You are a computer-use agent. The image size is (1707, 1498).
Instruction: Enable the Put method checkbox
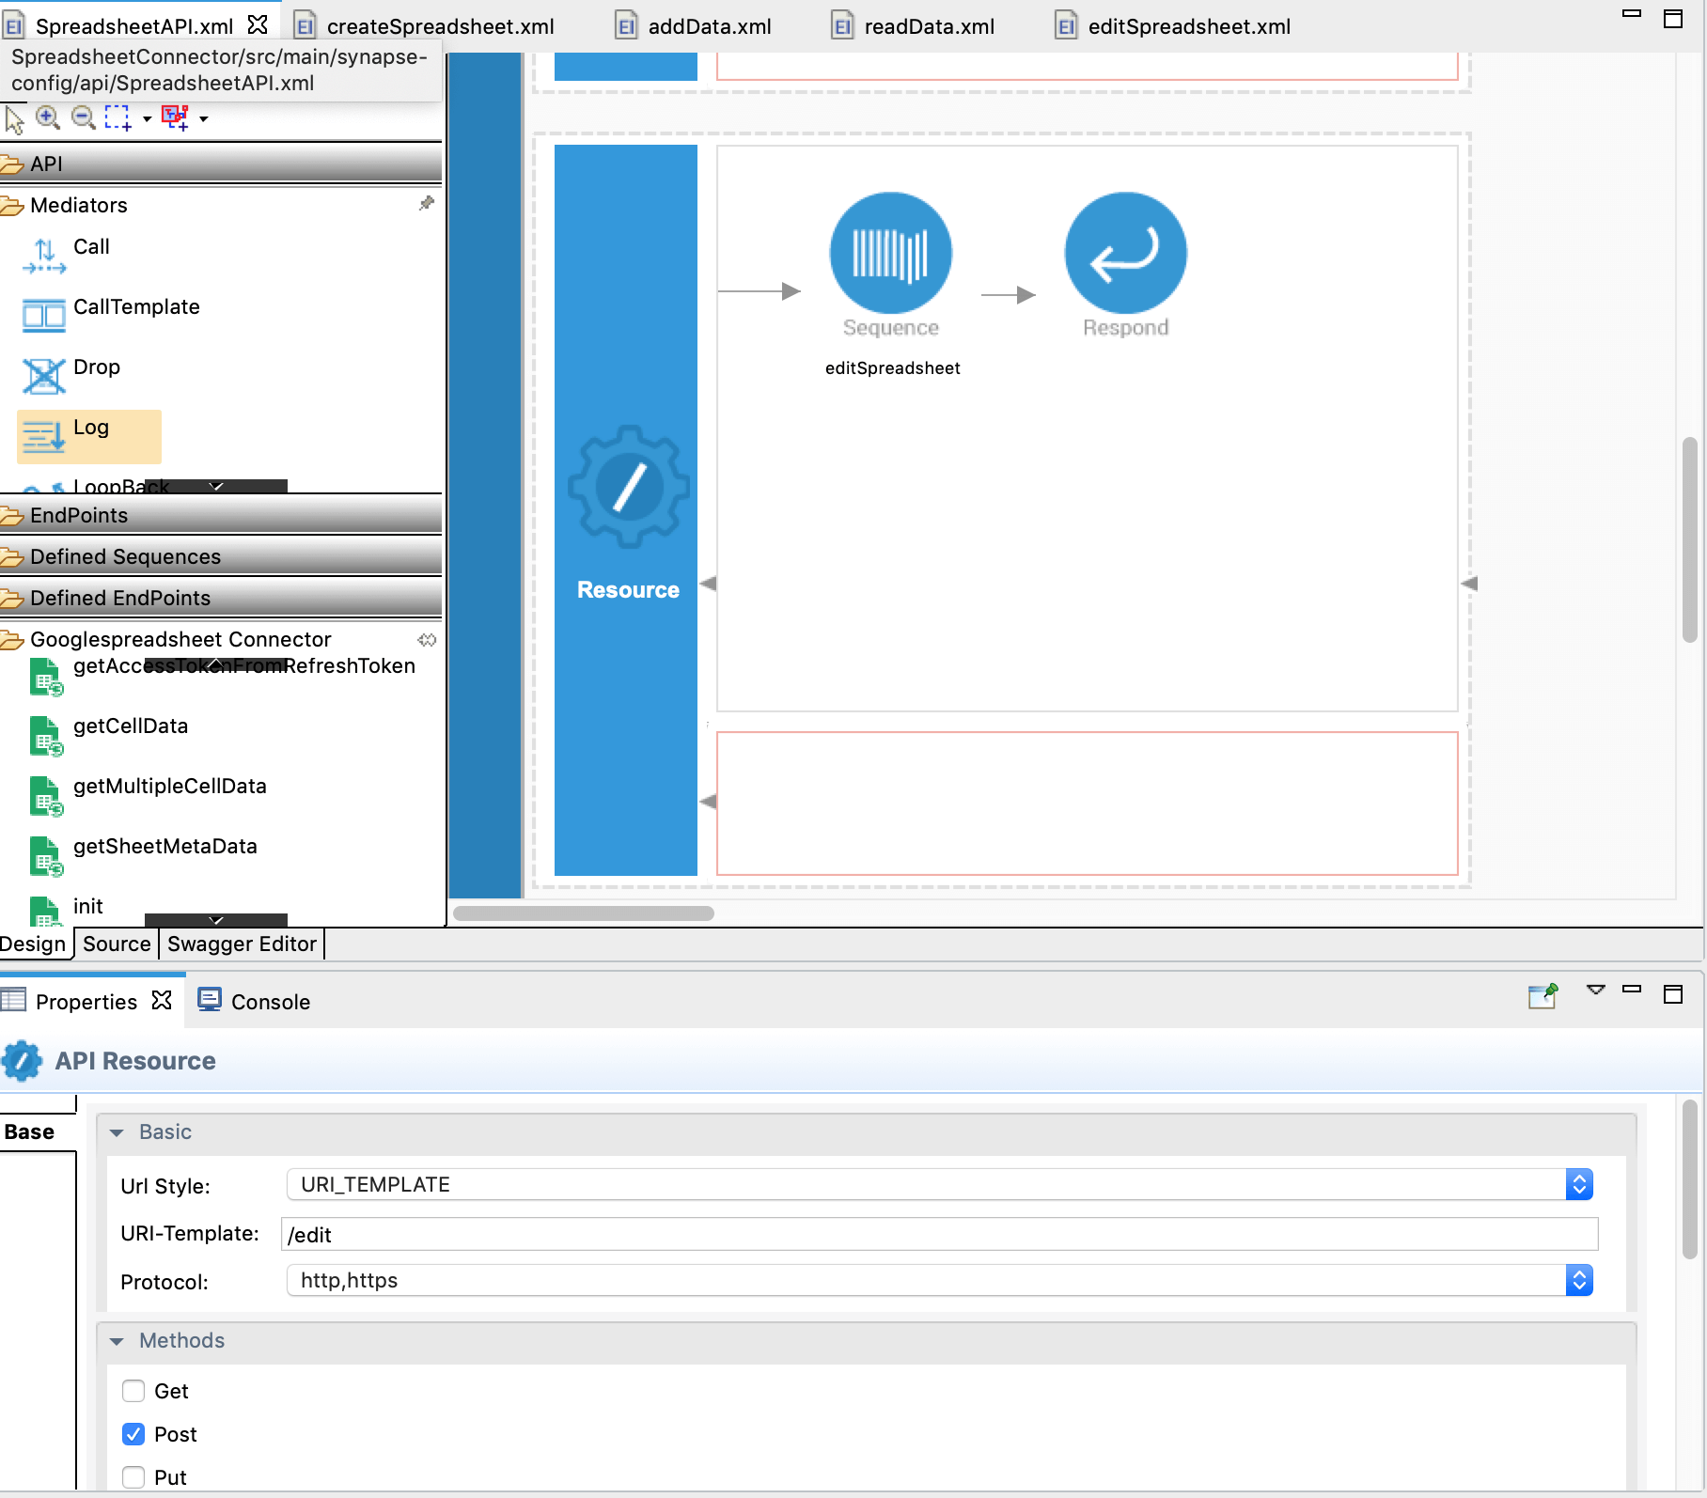(x=133, y=1477)
